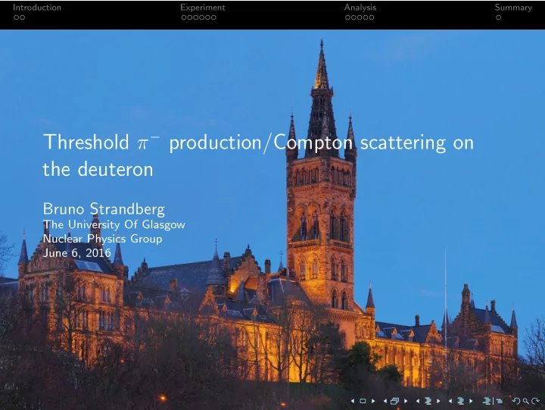
Task: Click the stacked frames icon
Action: point(395,401)
